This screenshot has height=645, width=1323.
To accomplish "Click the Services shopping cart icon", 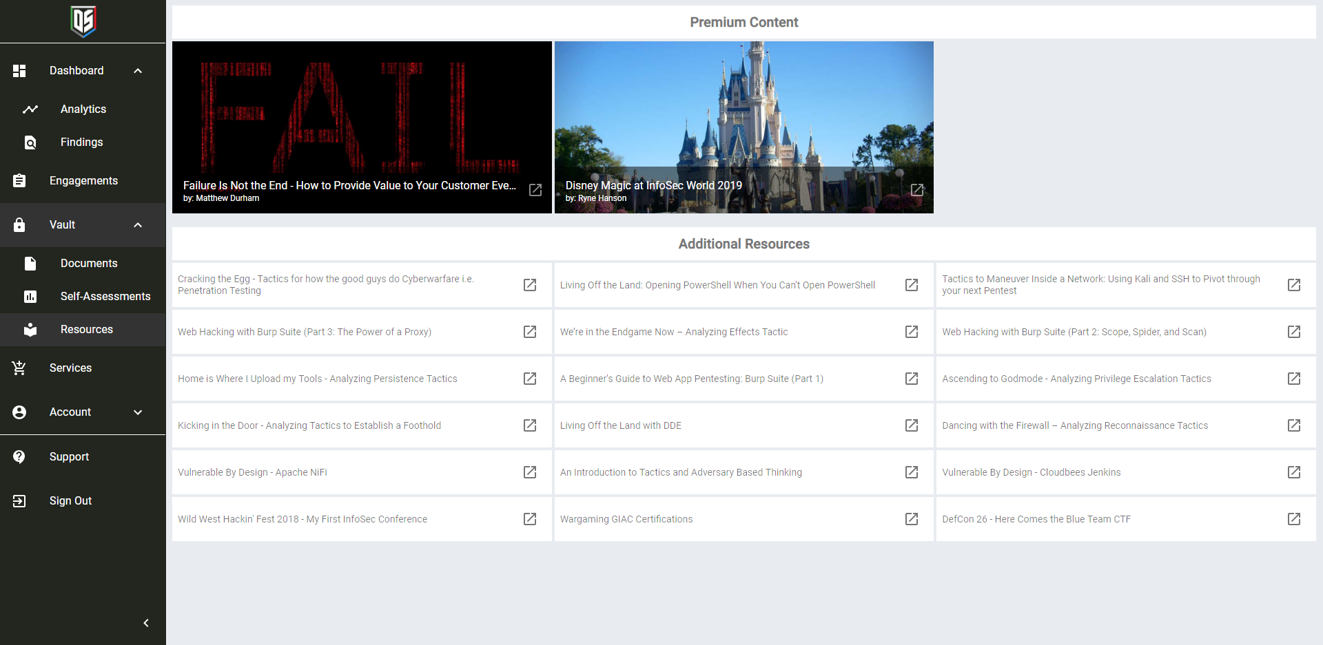I will click(x=19, y=368).
